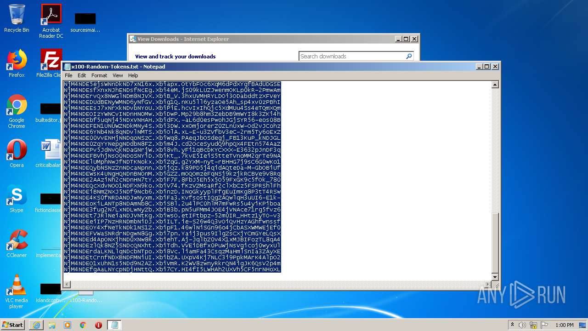Open VLC media player desktop shortcut
Image resolution: width=588 pixels, height=331 pixels.
(x=17, y=291)
